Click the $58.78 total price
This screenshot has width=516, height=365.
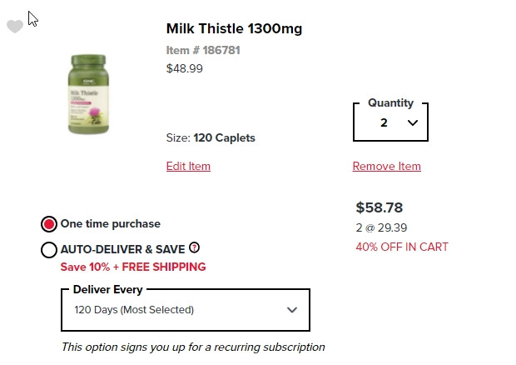point(380,207)
